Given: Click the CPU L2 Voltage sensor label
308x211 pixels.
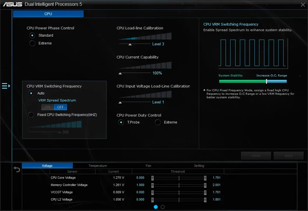Looking at the screenshot, I should click(x=61, y=200).
